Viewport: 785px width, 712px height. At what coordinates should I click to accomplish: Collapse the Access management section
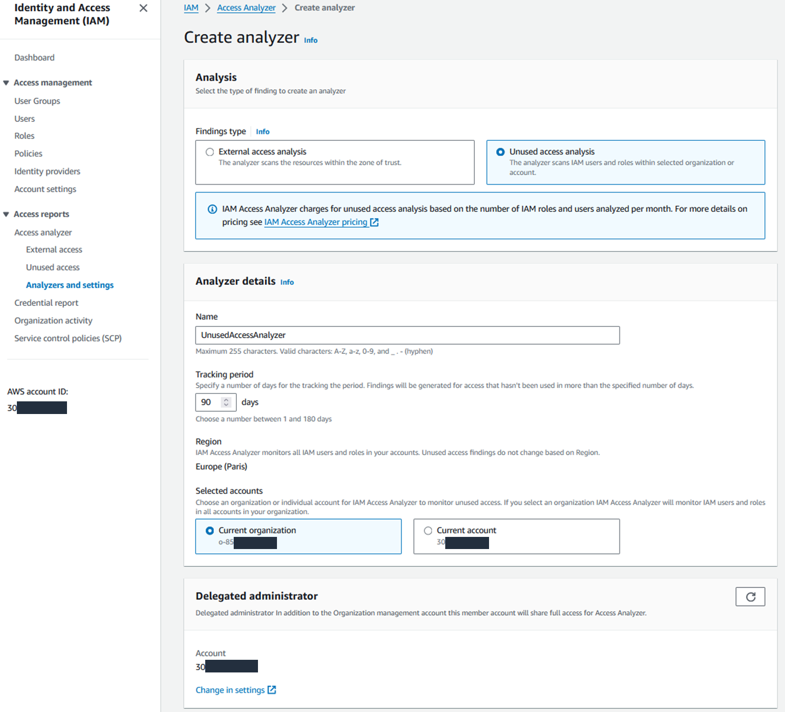(x=6, y=82)
